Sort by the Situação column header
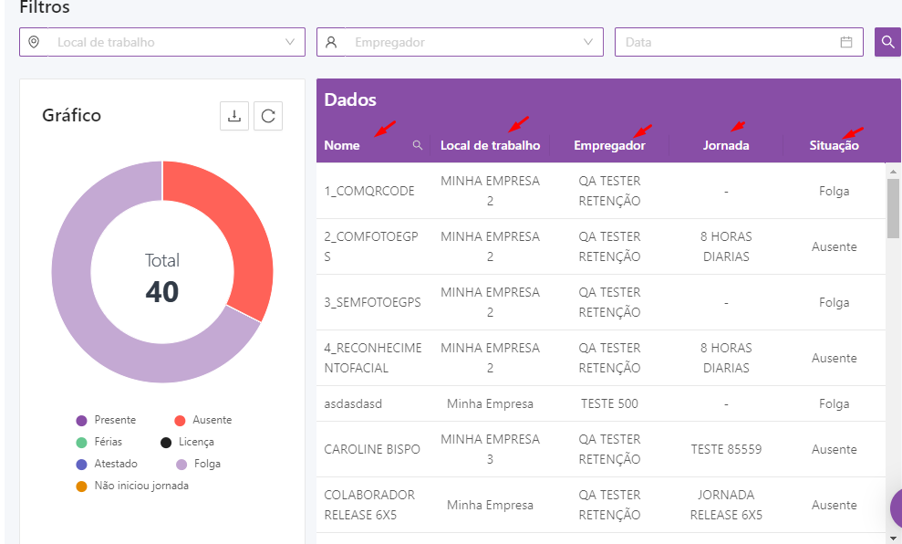The image size is (902, 544). [x=834, y=145]
